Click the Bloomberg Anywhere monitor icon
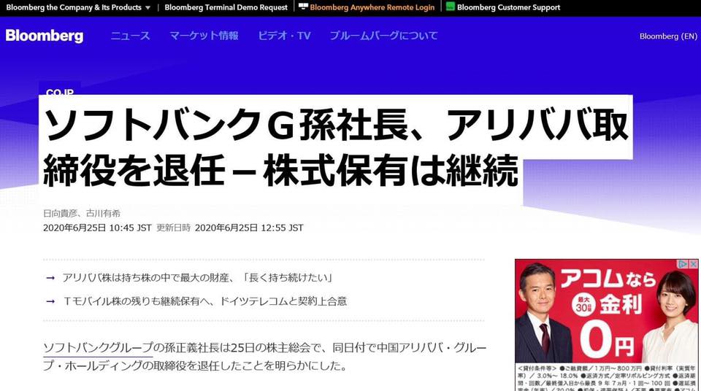This screenshot has height=391, width=701. coord(303,7)
